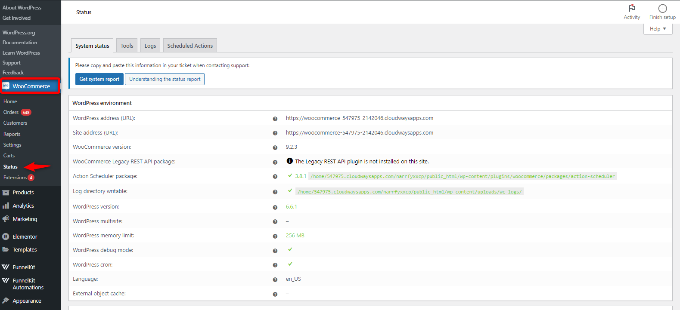Click help icon for WordPress version
The height and width of the screenshot is (310, 680).
click(x=275, y=207)
